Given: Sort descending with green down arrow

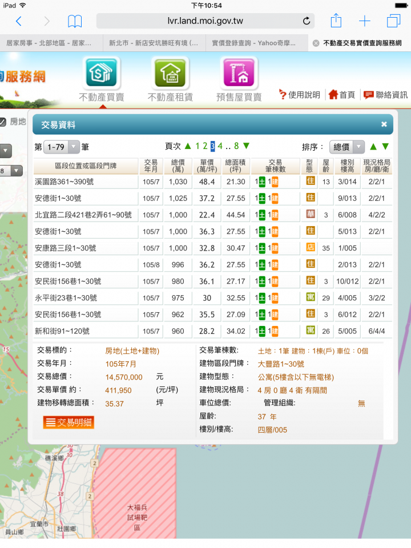Looking at the screenshot, I should coord(385,147).
